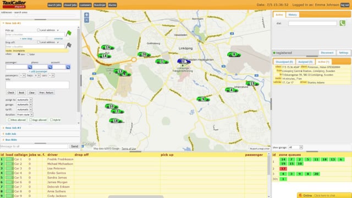Click the single car badge in zone 301
This screenshot has height=198, width=352.
(283, 179)
